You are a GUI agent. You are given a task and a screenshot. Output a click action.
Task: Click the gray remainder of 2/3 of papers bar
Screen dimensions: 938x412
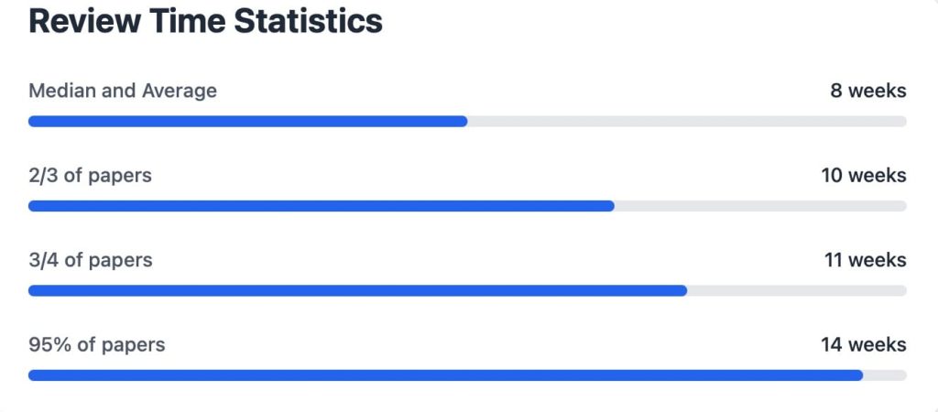(x=760, y=206)
